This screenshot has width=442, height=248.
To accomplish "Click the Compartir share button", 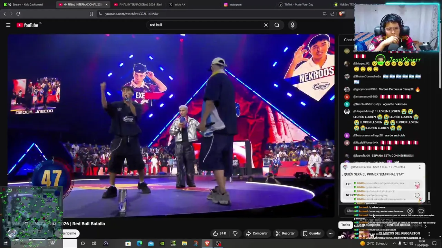I will coord(257,233).
